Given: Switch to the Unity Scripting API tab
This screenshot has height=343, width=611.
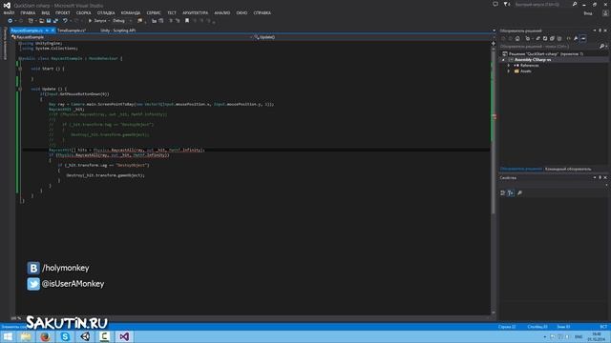Looking at the screenshot, I should point(117,30).
